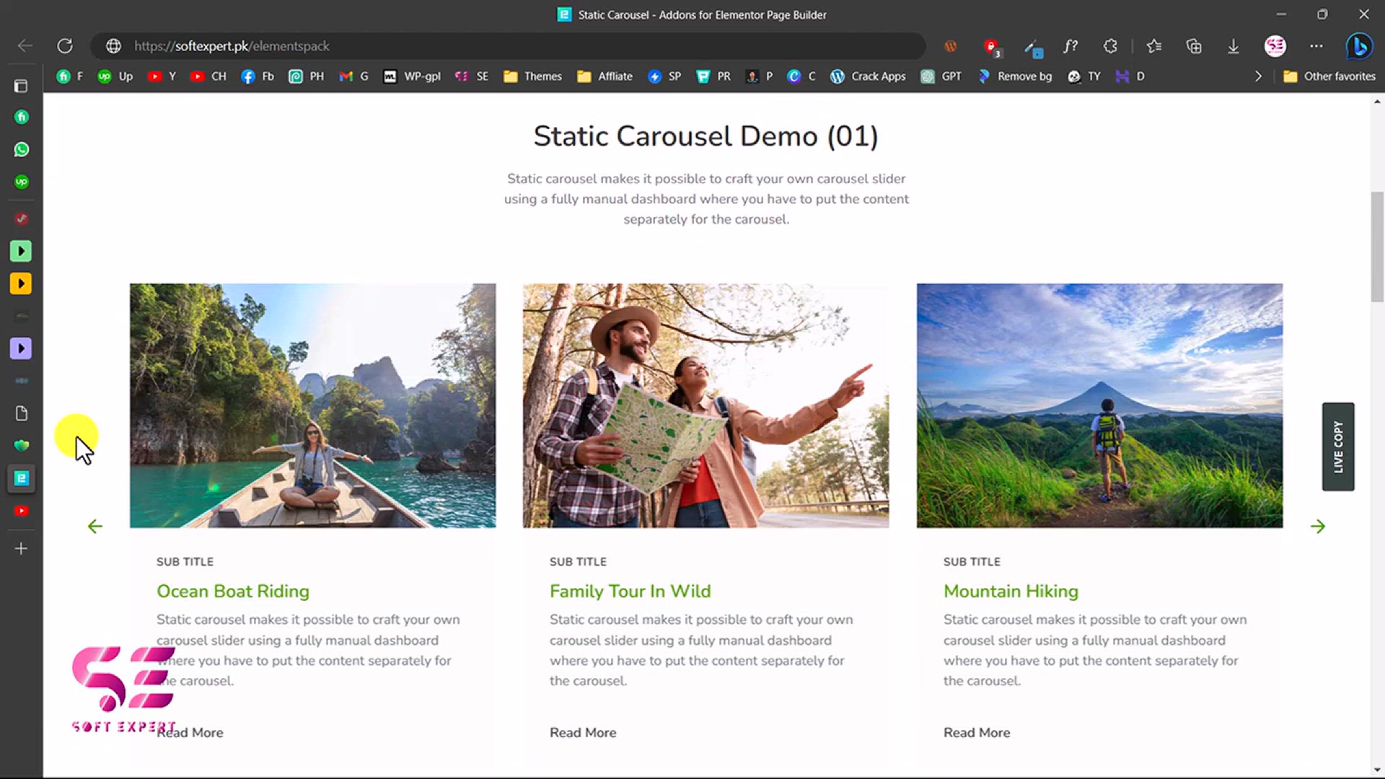Open the favorites star list icon
1385x779 pixels.
(1154, 46)
